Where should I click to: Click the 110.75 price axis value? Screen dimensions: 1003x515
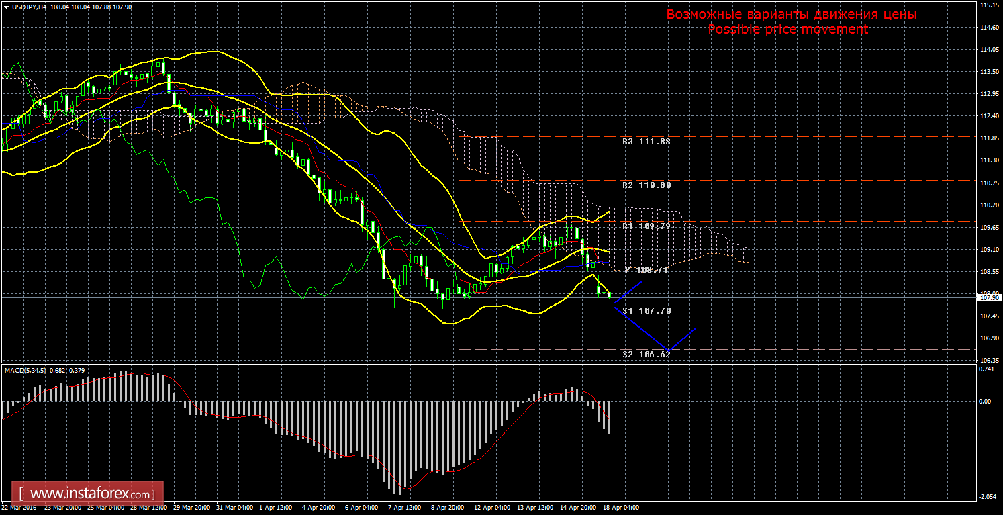click(x=989, y=183)
